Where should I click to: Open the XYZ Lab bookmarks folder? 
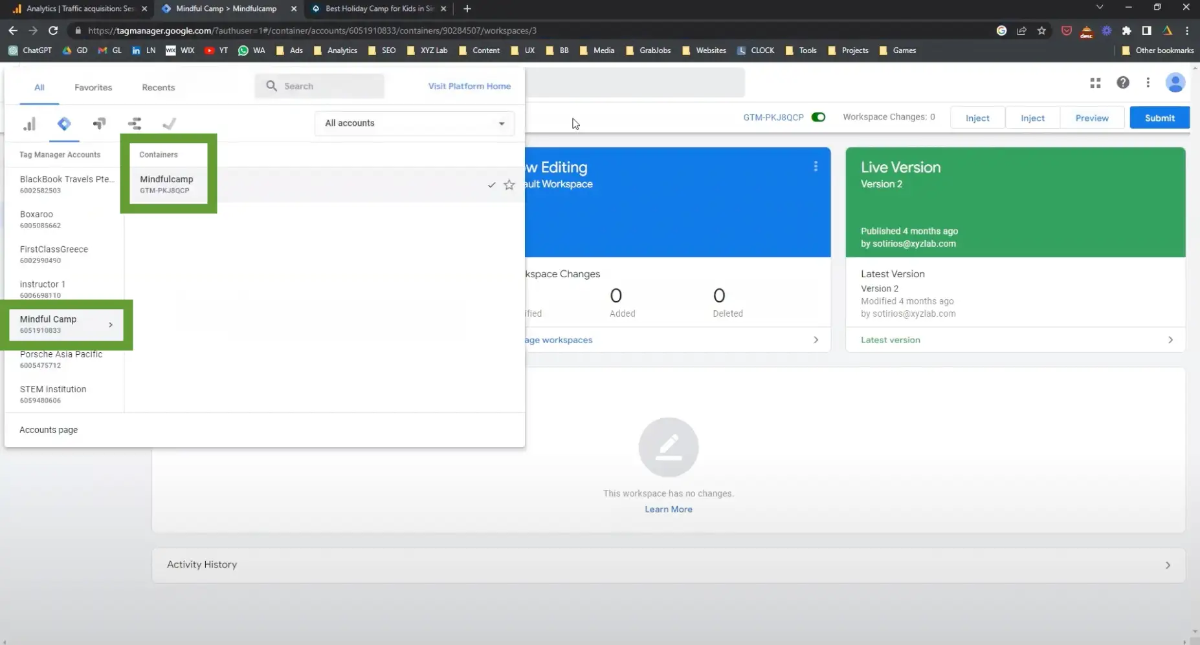click(427, 50)
